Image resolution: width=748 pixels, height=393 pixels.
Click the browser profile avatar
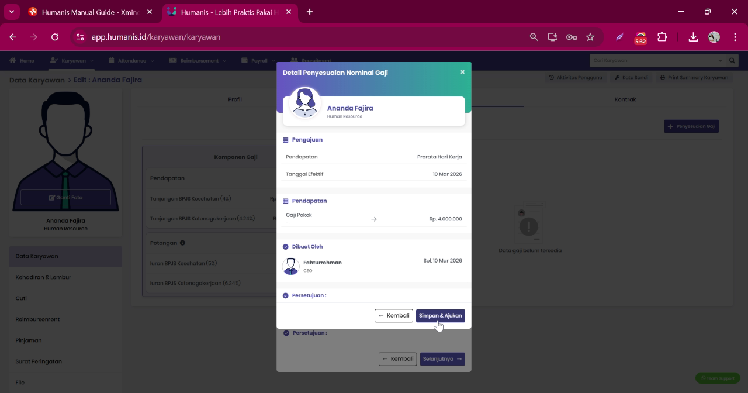coord(714,37)
